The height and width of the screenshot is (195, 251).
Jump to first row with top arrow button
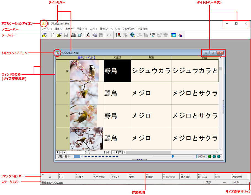pos(58,152)
